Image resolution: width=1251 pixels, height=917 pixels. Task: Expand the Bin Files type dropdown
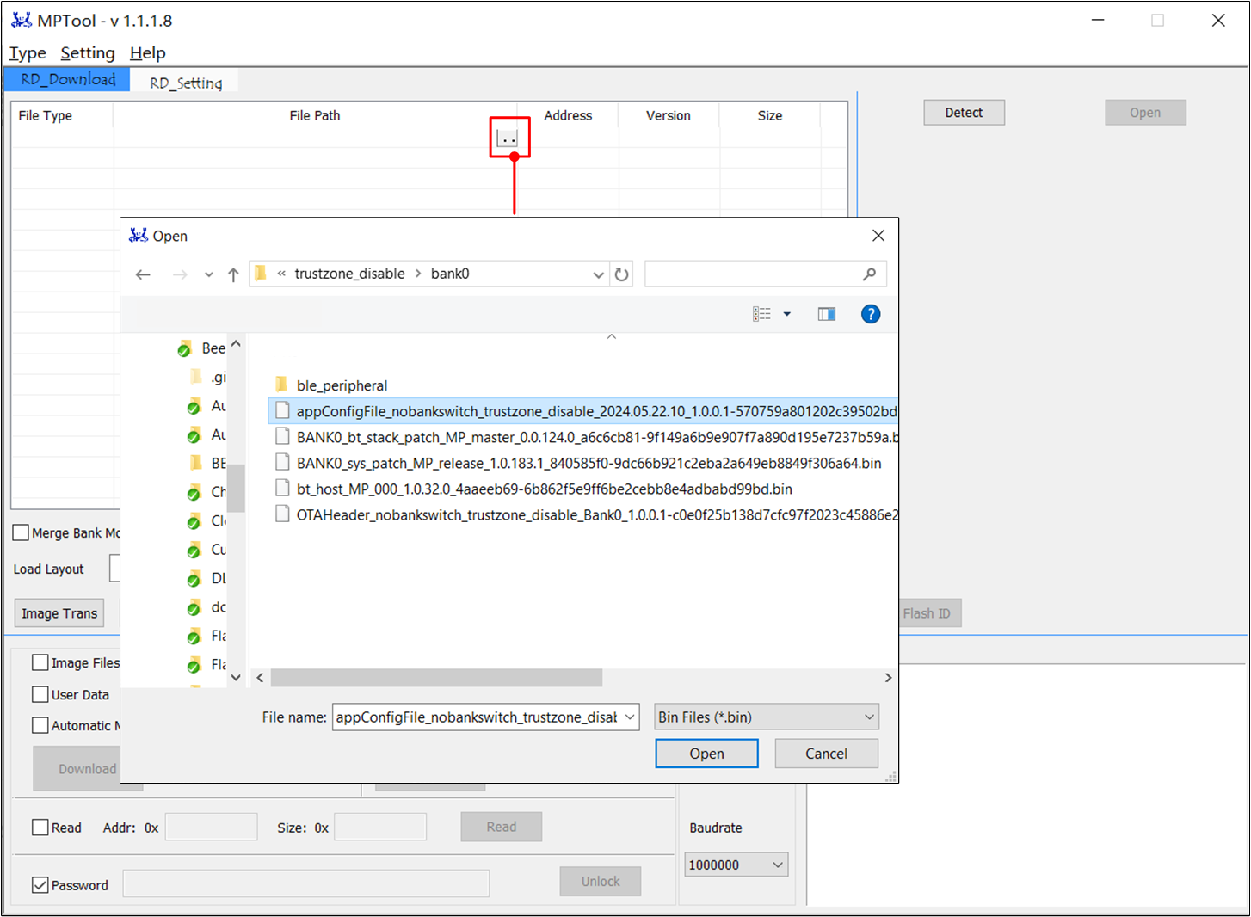click(x=869, y=717)
